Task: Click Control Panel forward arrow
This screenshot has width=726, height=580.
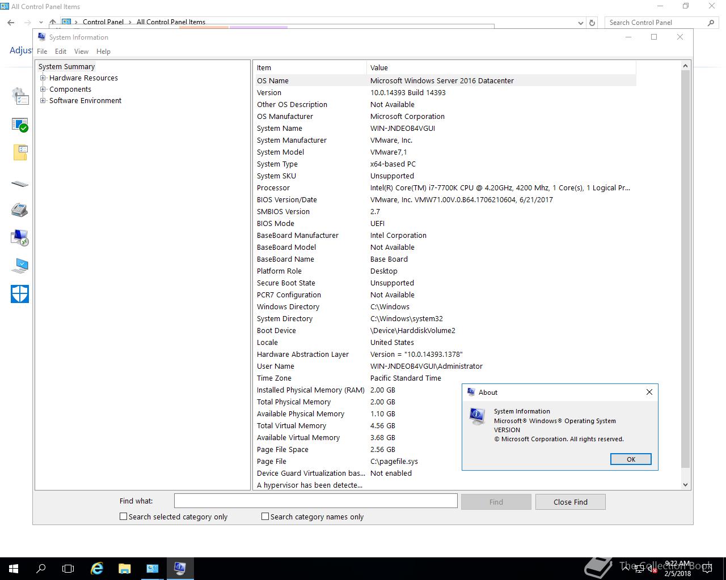Action: 27,23
